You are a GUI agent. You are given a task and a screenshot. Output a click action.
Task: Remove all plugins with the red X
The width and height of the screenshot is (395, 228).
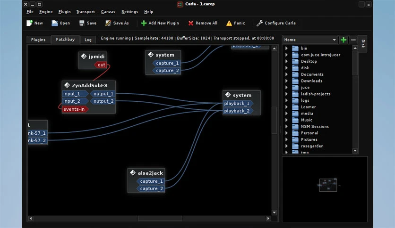click(191, 23)
